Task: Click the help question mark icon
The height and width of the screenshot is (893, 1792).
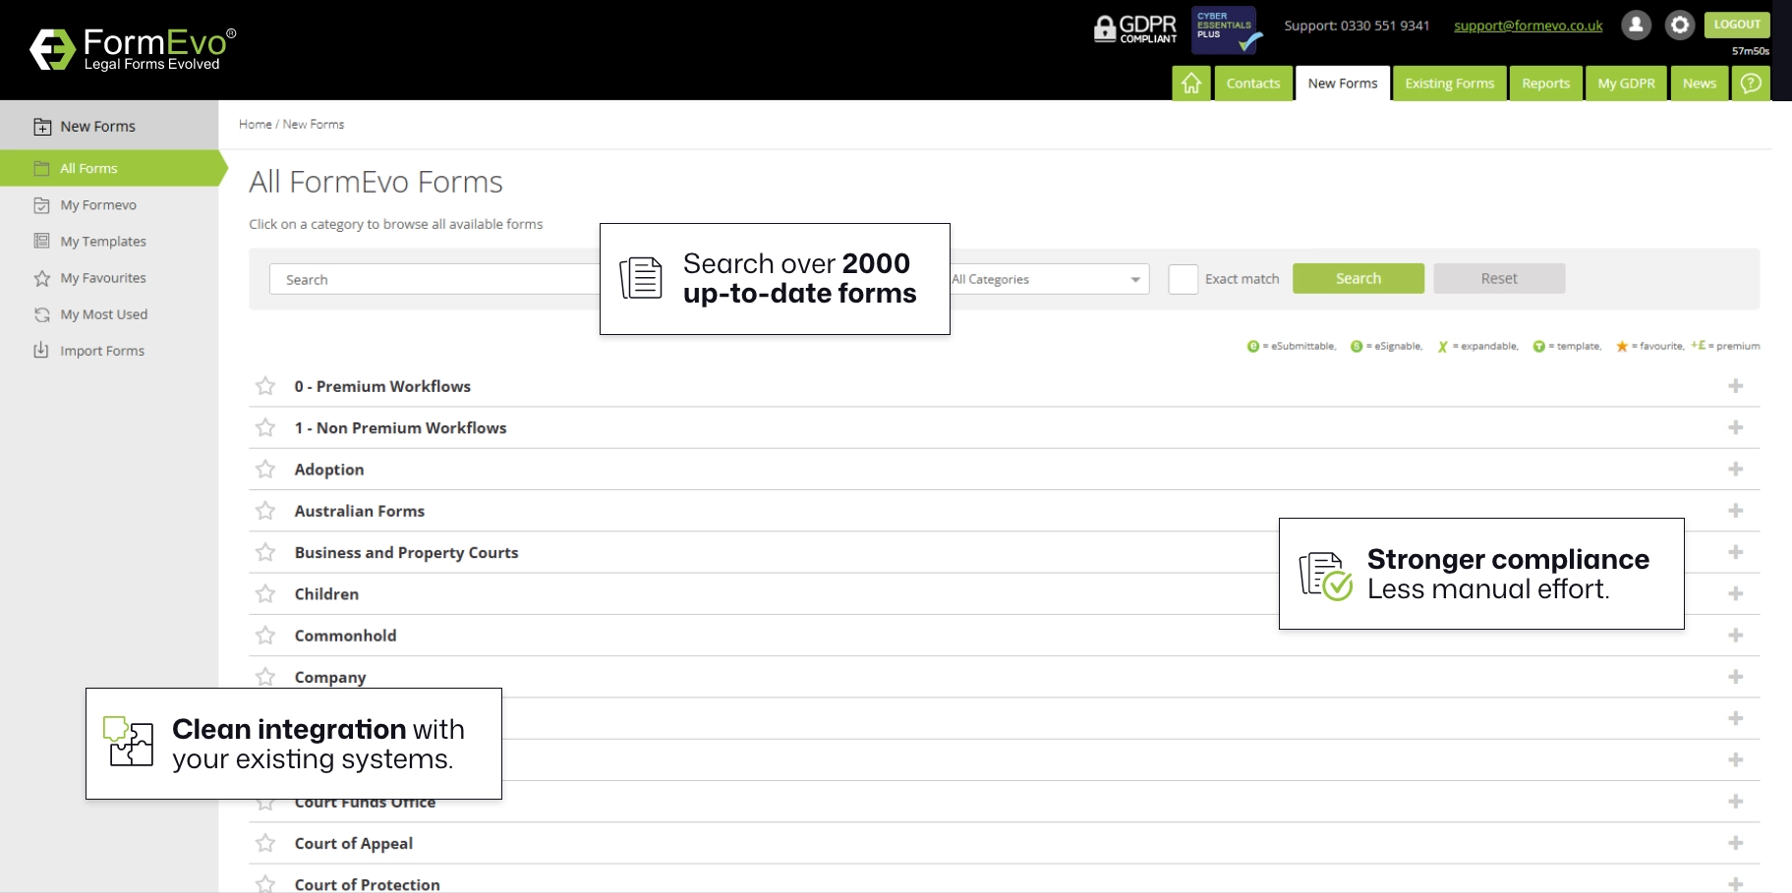Action: click(x=1750, y=84)
